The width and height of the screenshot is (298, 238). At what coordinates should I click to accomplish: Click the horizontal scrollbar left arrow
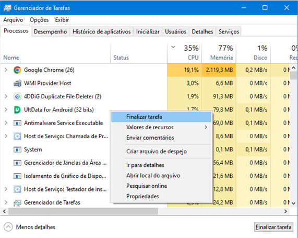click(4, 211)
